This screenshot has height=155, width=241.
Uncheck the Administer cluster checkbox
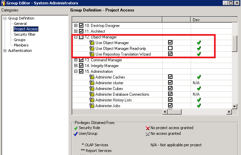170,83
